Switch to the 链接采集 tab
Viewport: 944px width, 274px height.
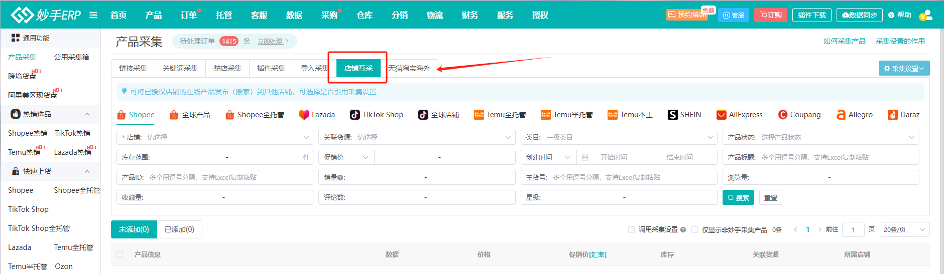point(133,68)
